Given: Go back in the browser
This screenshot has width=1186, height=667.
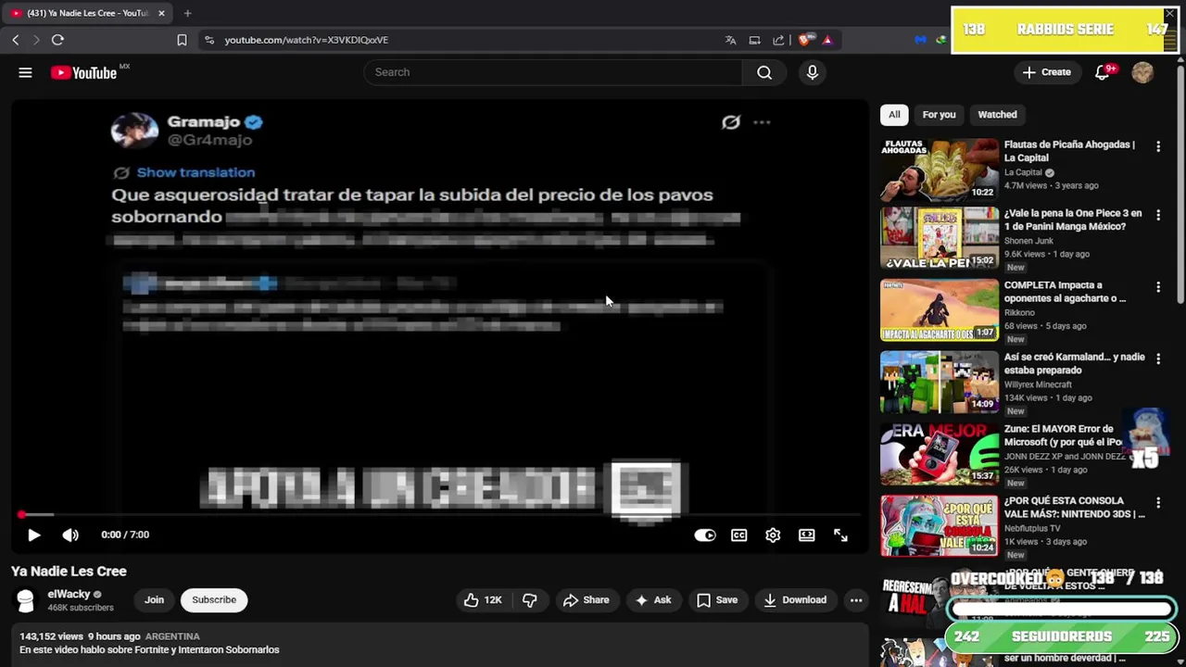Looking at the screenshot, I should (x=16, y=40).
